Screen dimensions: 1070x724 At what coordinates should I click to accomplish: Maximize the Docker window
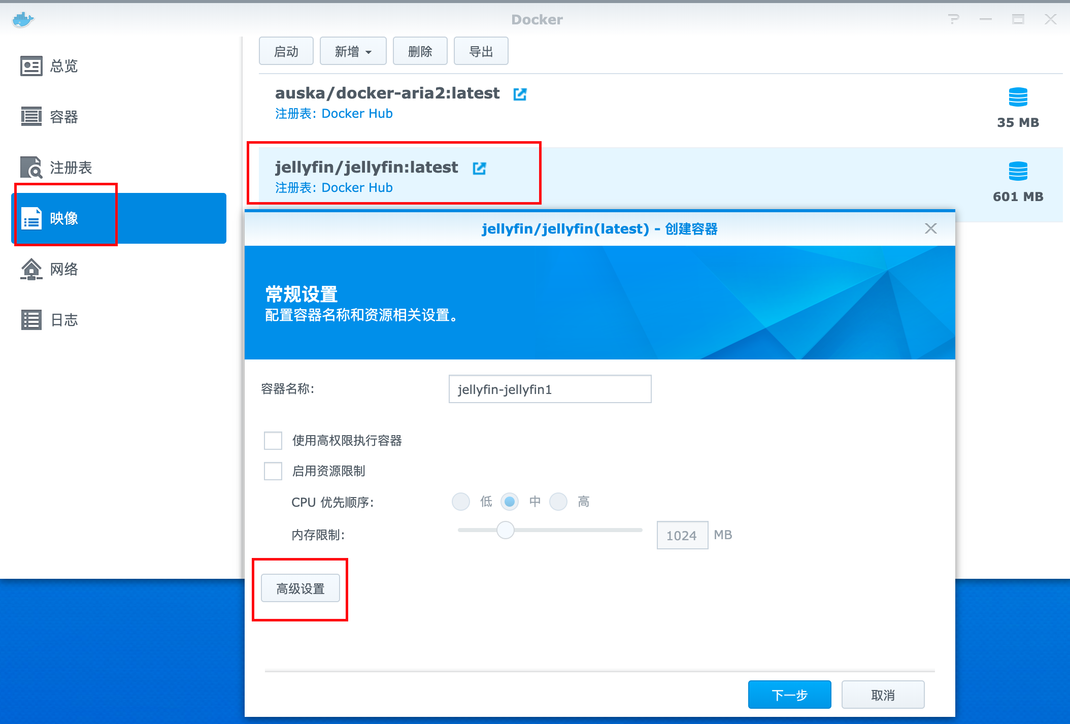click(1018, 19)
